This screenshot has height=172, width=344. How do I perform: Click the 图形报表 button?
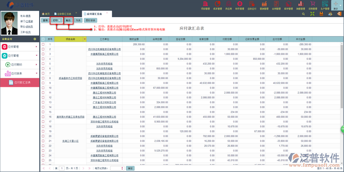pyautogui.click(x=91, y=20)
